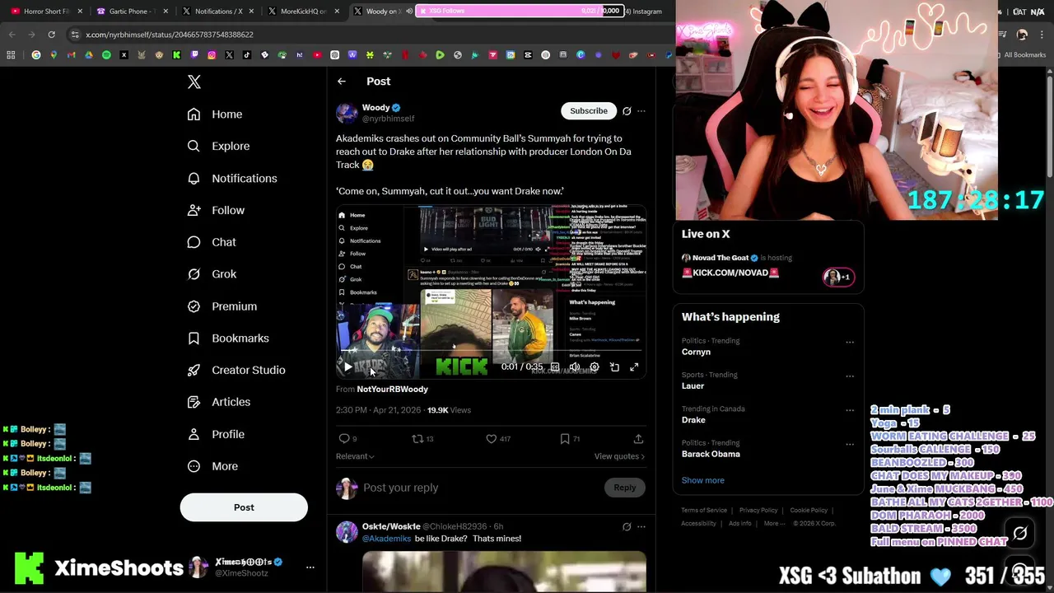Switch to MoreKickHQ tab
The width and height of the screenshot is (1054, 593).
[302, 12]
